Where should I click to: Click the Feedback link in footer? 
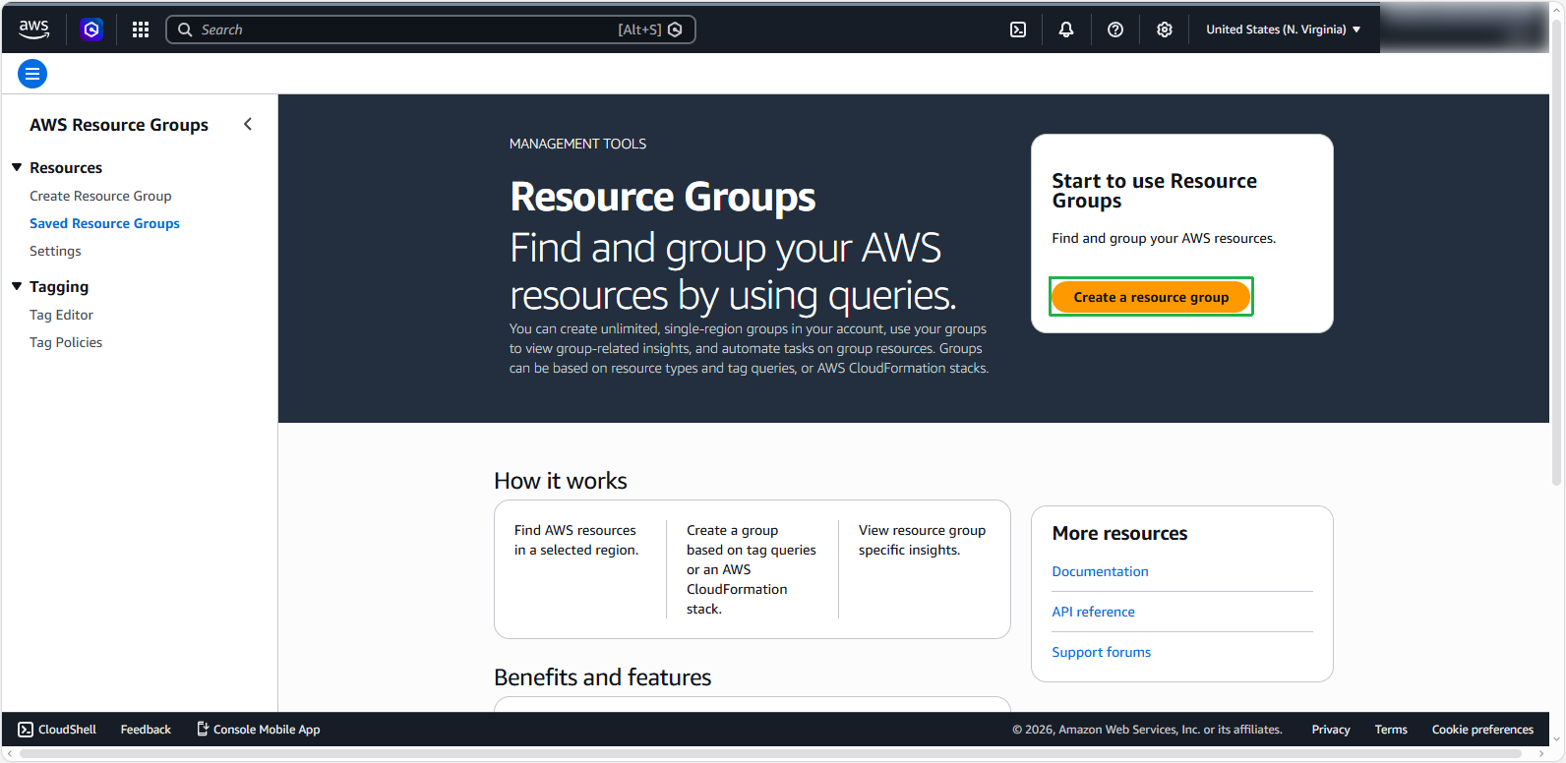(x=146, y=730)
